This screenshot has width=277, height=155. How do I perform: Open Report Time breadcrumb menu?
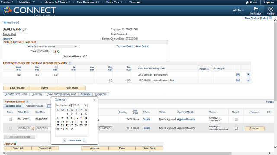point(114,2)
